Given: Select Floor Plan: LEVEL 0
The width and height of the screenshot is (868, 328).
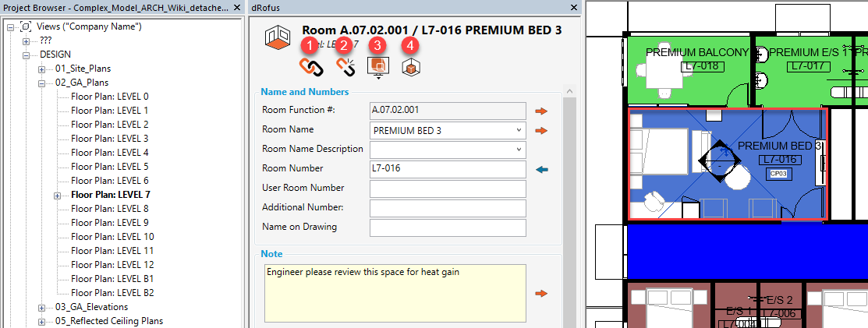Looking at the screenshot, I should click(110, 97).
